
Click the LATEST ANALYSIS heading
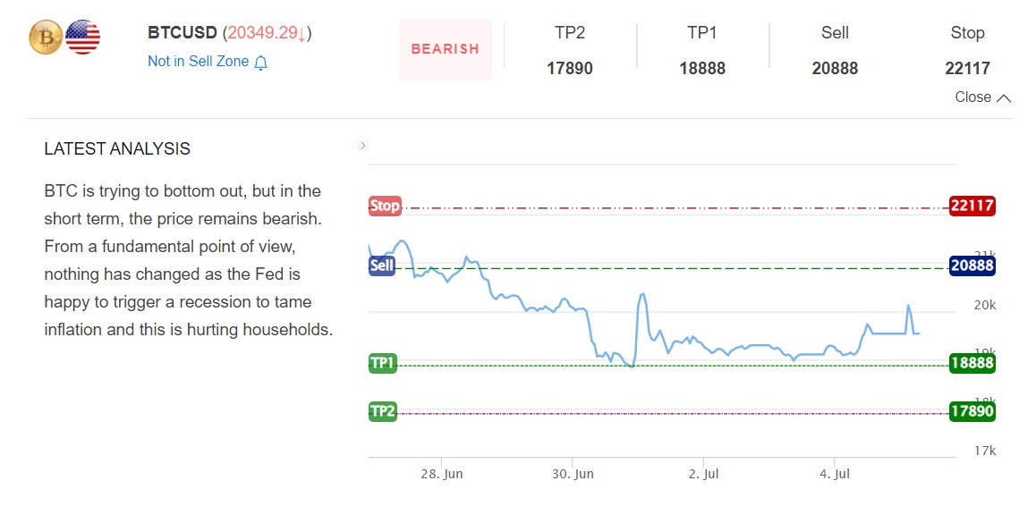[117, 149]
